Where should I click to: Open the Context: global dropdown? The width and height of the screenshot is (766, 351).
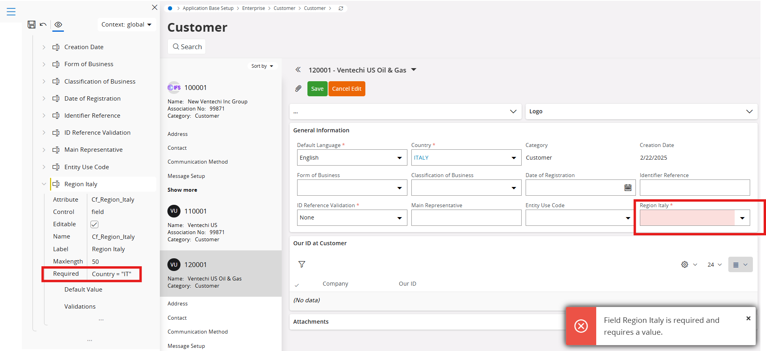click(x=127, y=25)
